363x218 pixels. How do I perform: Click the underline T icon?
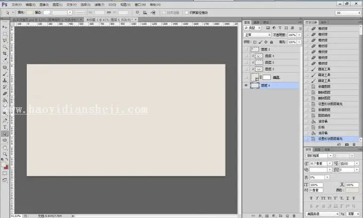tap(348, 198)
